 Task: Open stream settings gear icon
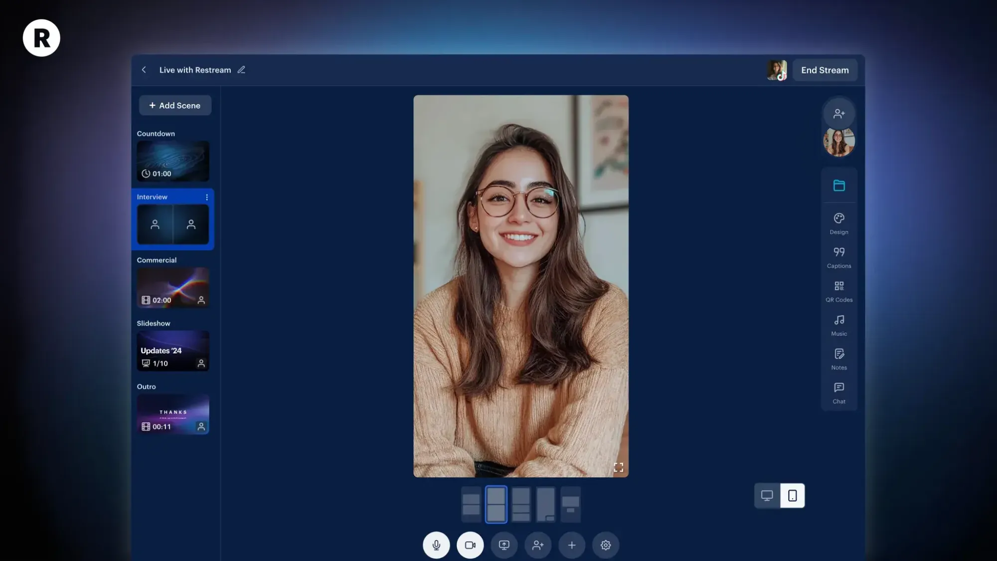point(606,545)
